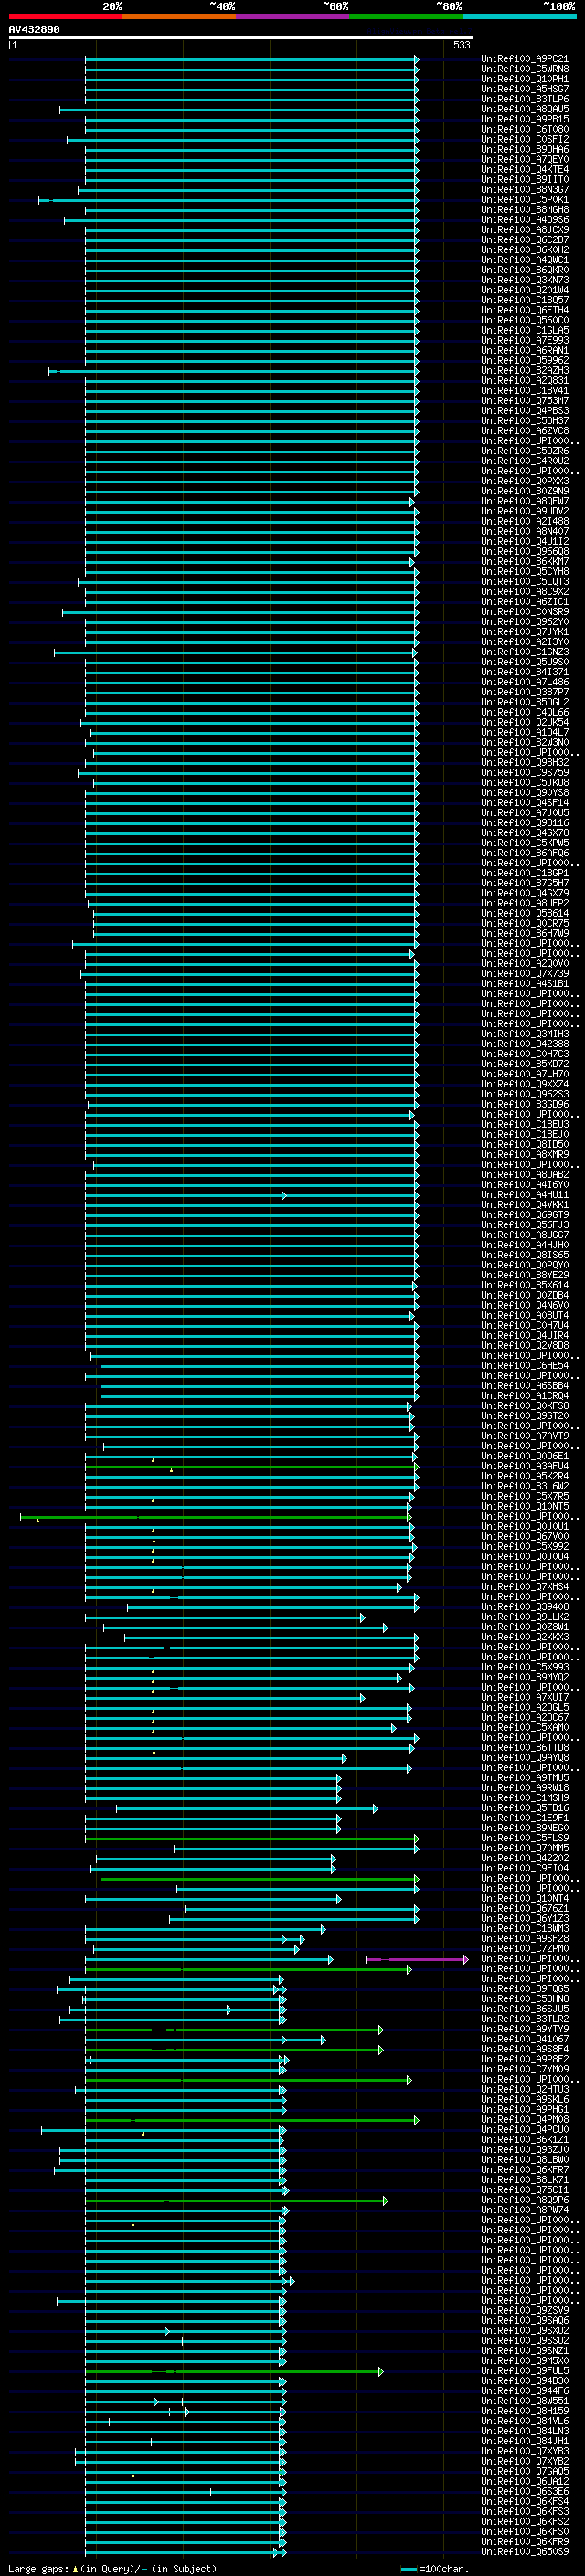
Task: Select hit label UniRef100_A7AVT9
Action: [x=525, y=1436]
